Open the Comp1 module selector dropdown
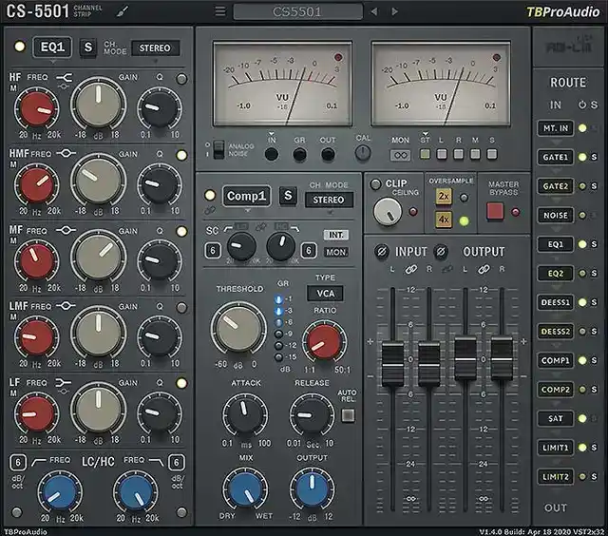The height and width of the screenshot is (536, 608). pyautogui.click(x=247, y=196)
